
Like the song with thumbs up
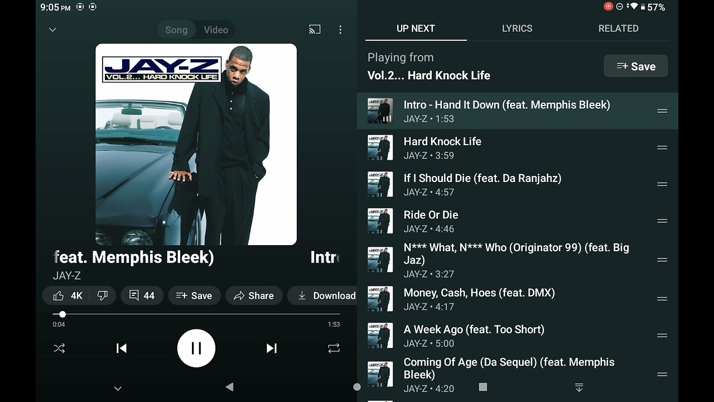click(67, 296)
